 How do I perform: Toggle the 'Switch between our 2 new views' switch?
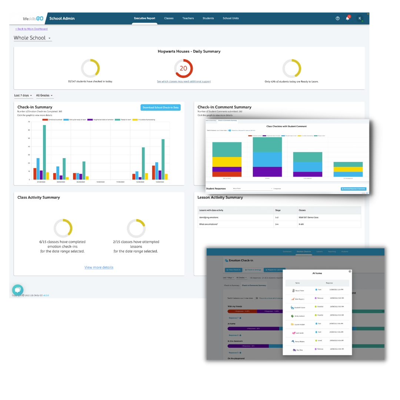coord(229,130)
